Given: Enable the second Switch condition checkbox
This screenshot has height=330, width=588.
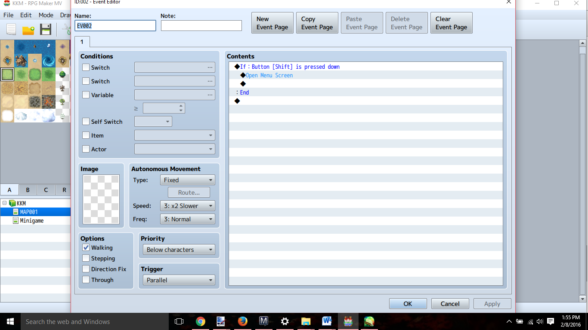Looking at the screenshot, I should coord(86,81).
